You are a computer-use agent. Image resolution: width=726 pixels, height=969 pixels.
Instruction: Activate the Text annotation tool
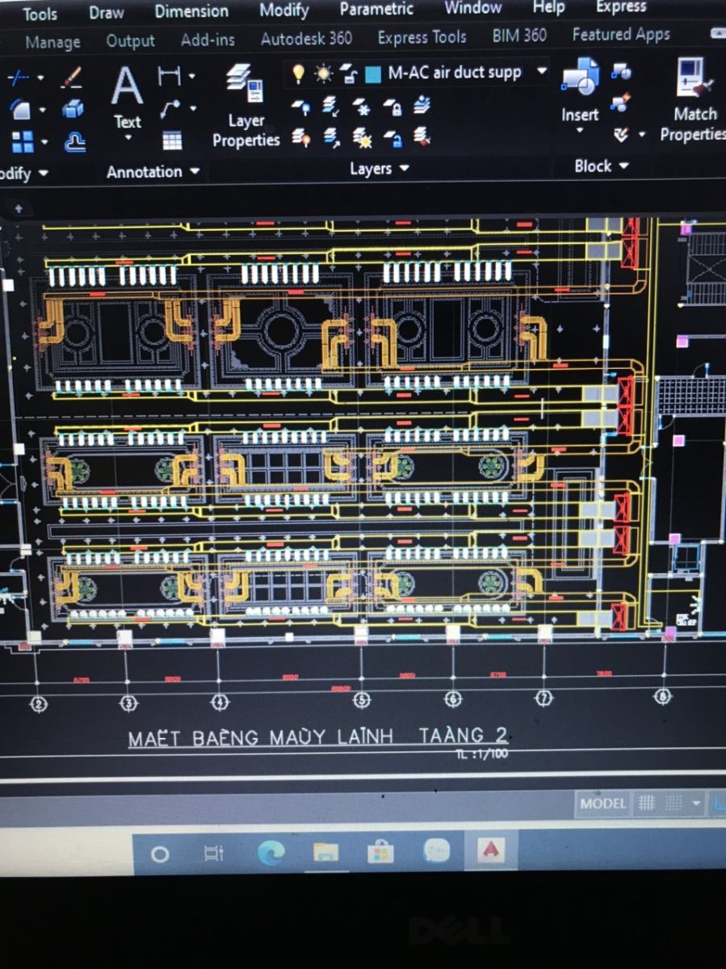(127, 98)
